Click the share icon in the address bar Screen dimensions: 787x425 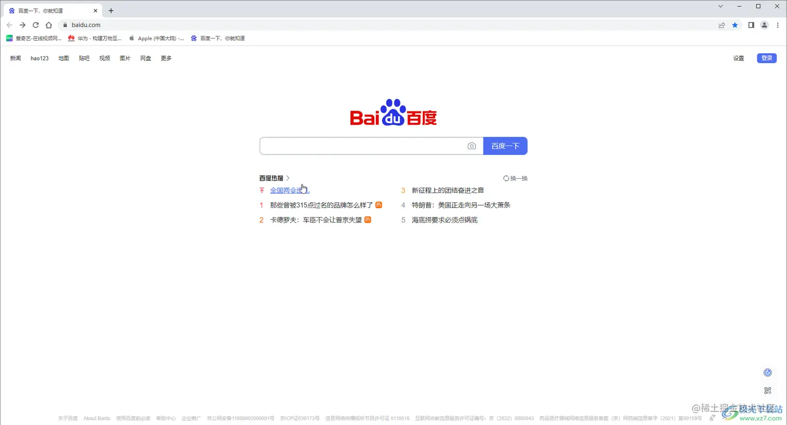[x=721, y=24]
